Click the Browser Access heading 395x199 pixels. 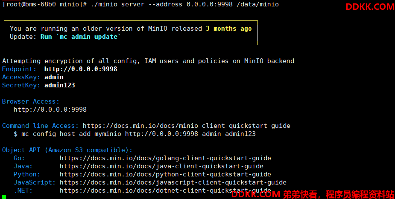(x=31, y=101)
